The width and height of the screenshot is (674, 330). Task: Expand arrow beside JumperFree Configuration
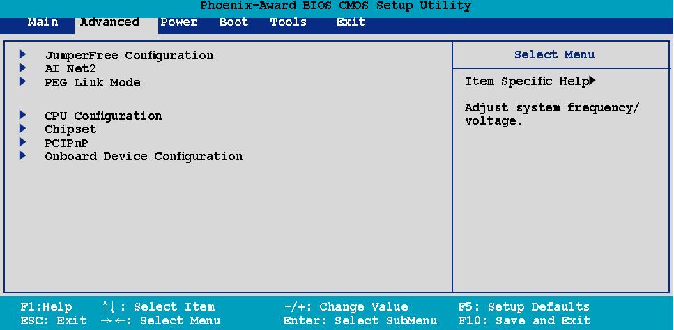[x=23, y=55]
